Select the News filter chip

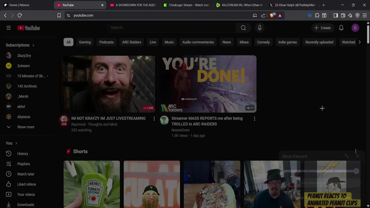tap(227, 42)
